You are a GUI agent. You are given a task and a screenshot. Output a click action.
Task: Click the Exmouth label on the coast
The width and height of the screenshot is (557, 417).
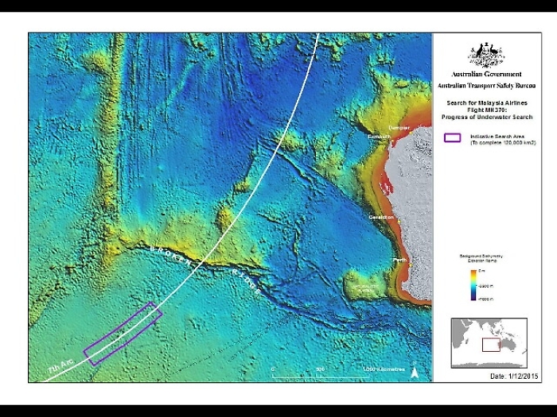[x=378, y=137]
